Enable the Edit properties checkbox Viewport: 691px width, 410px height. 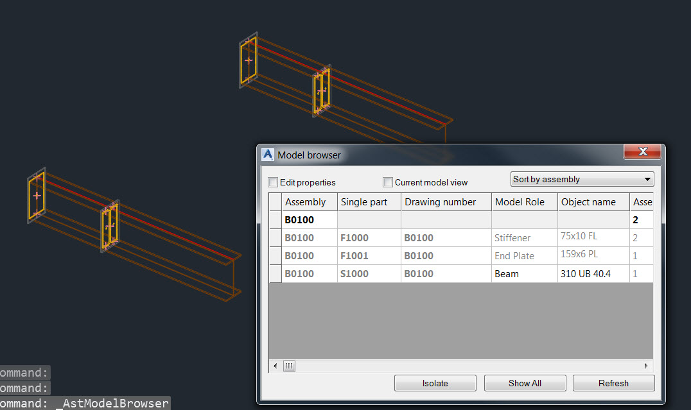[x=273, y=182]
